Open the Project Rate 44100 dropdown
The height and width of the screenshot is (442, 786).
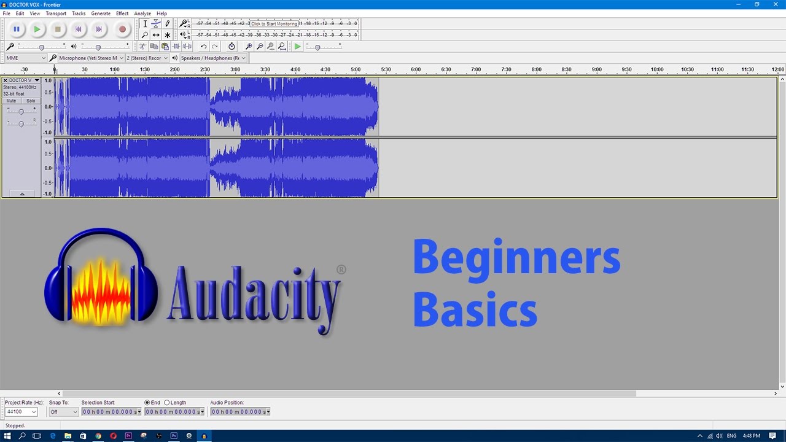tap(21, 412)
